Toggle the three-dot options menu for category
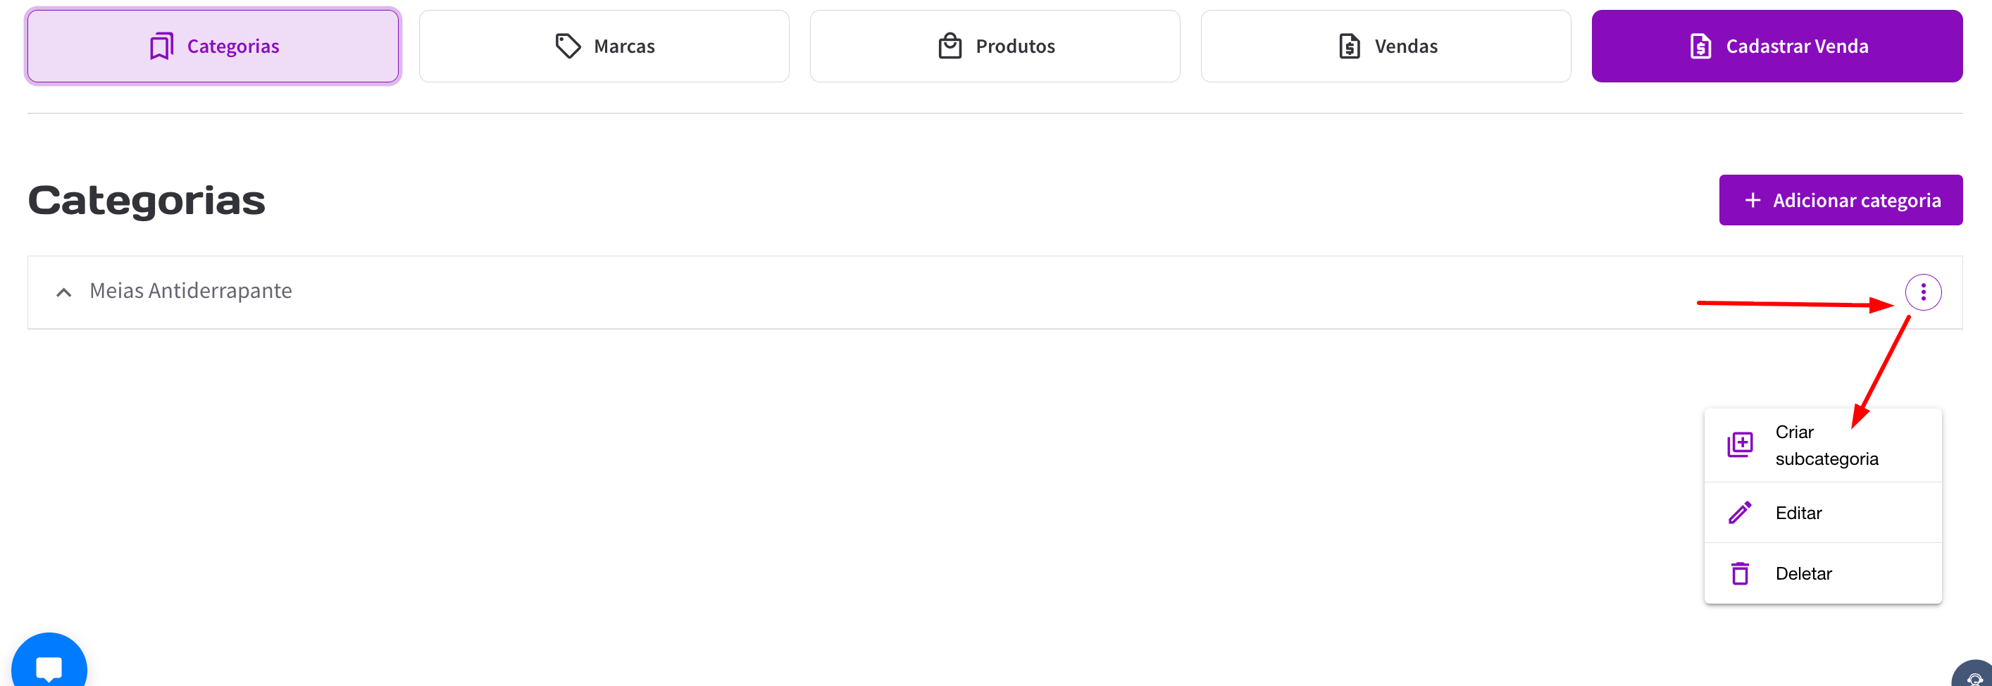This screenshot has height=686, width=1992. (1923, 292)
